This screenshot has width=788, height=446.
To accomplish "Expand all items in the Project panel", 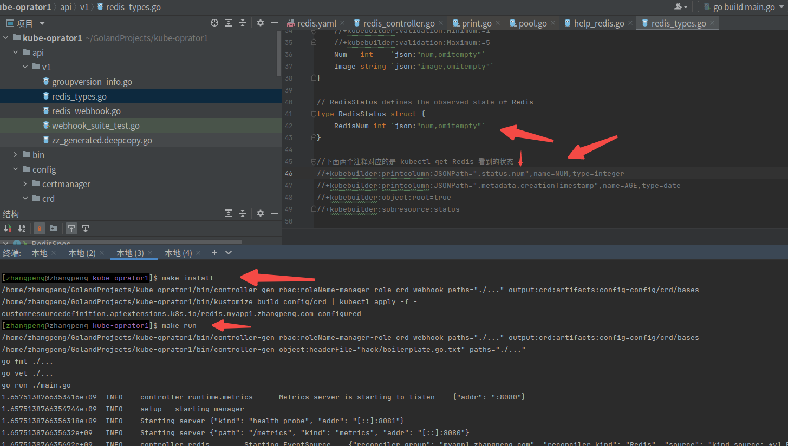I will [x=229, y=23].
